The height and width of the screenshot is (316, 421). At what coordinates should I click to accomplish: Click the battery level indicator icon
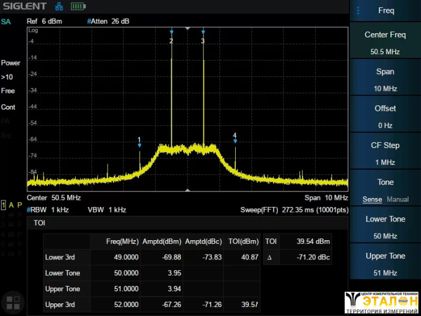pos(78,7)
